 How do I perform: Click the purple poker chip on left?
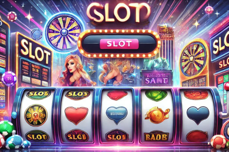click(x=9, y=79)
